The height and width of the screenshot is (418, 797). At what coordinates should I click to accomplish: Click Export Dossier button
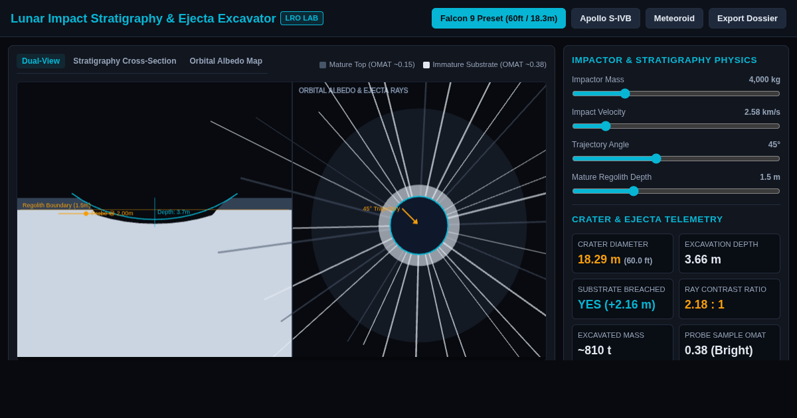tap(747, 19)
